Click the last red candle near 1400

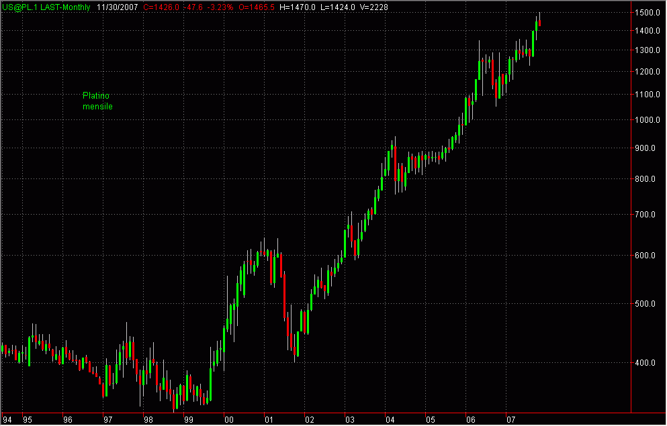(x=540, y=23)
